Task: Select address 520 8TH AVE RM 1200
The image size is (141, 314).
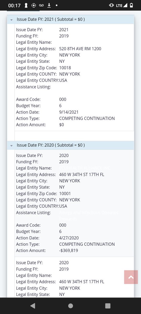Action: tap(80, 49)
